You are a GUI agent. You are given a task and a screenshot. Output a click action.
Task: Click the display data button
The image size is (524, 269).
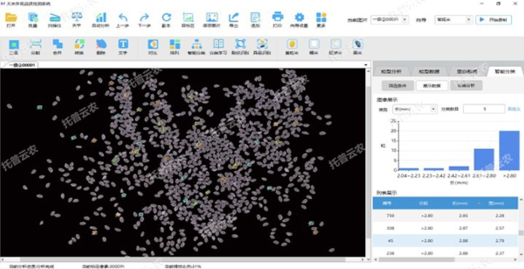(432, 86)
